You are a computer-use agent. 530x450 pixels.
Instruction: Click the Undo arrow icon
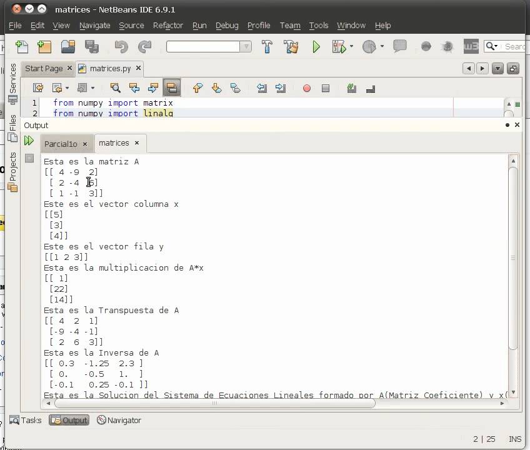pyautogui.click(x=121, y=47)
